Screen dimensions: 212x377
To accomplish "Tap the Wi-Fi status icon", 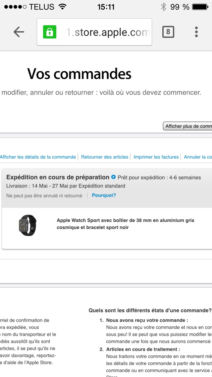I will [x=62, y=7].
